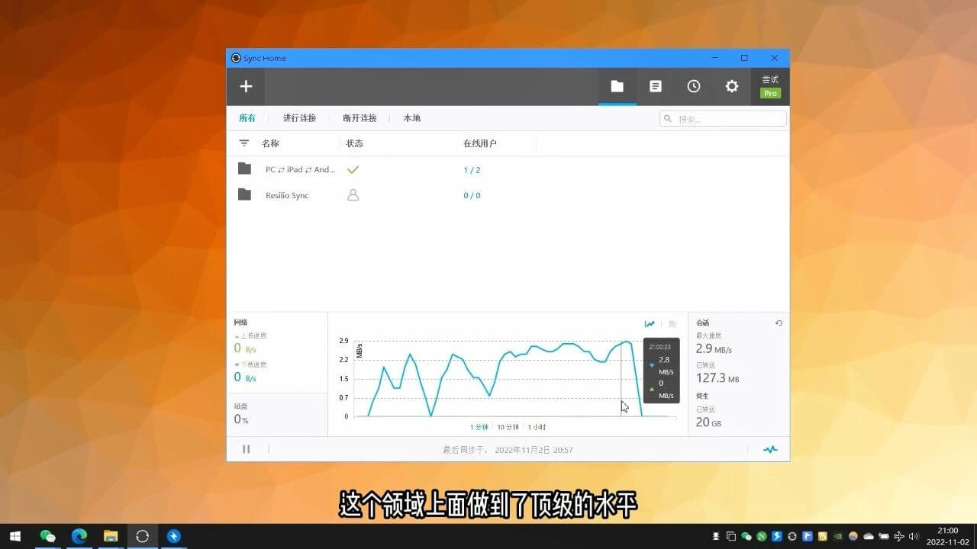
Task: Open the History clock icon
Action: coord(693,87)
